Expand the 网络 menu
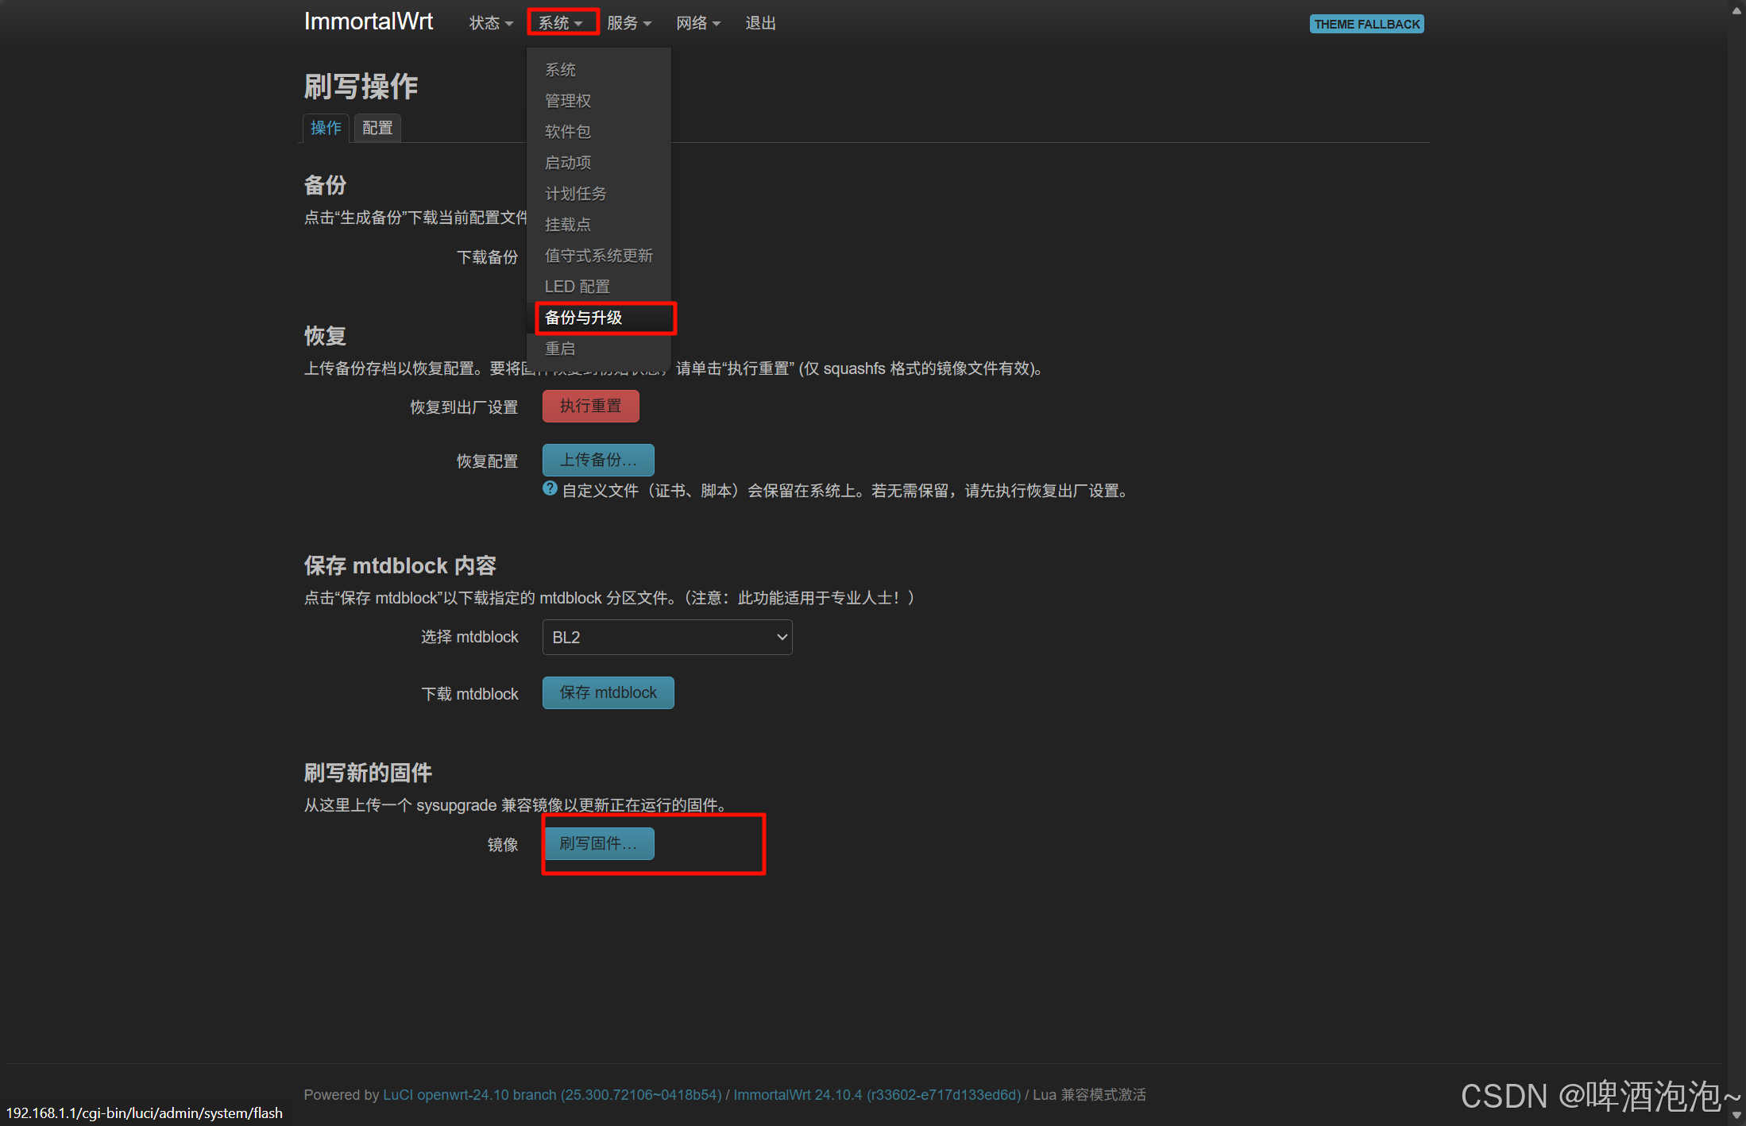The image size is (1746, 1126). coord(697,23)
